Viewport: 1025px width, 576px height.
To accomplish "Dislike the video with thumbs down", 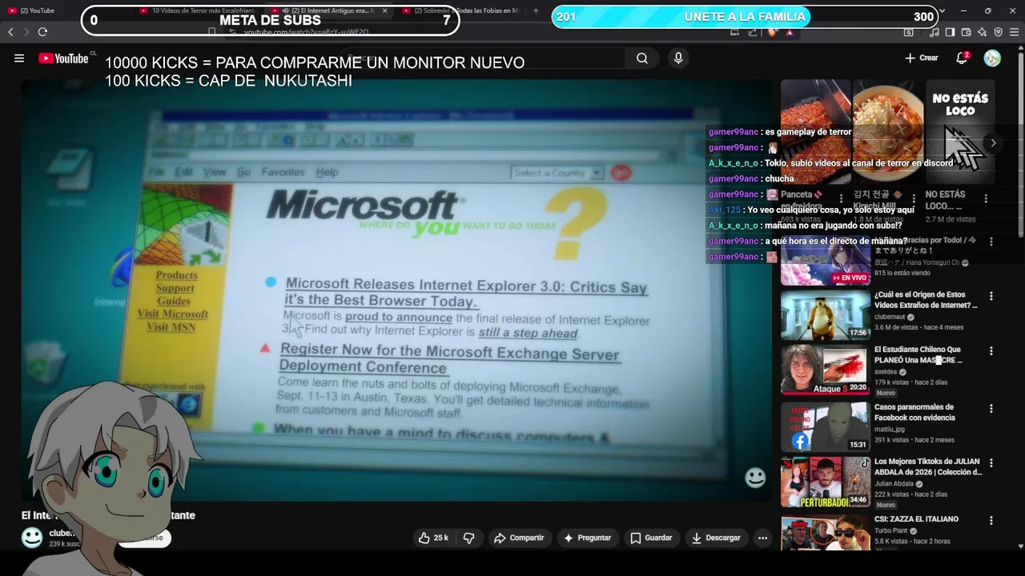I will point(469,538).
